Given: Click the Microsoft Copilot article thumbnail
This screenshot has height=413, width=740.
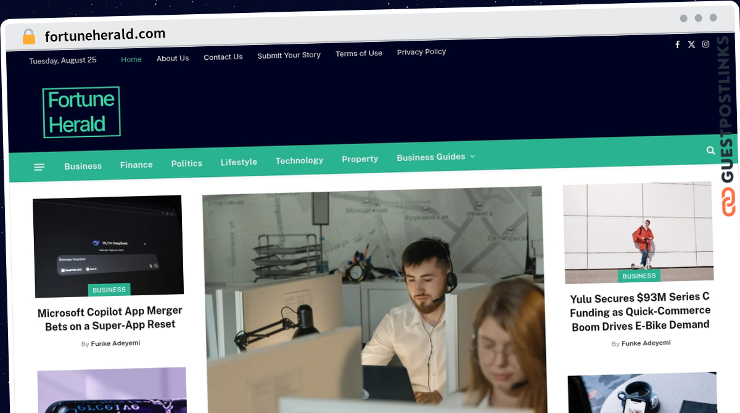Looking at the screenshot, I should (x=108, y=247).
